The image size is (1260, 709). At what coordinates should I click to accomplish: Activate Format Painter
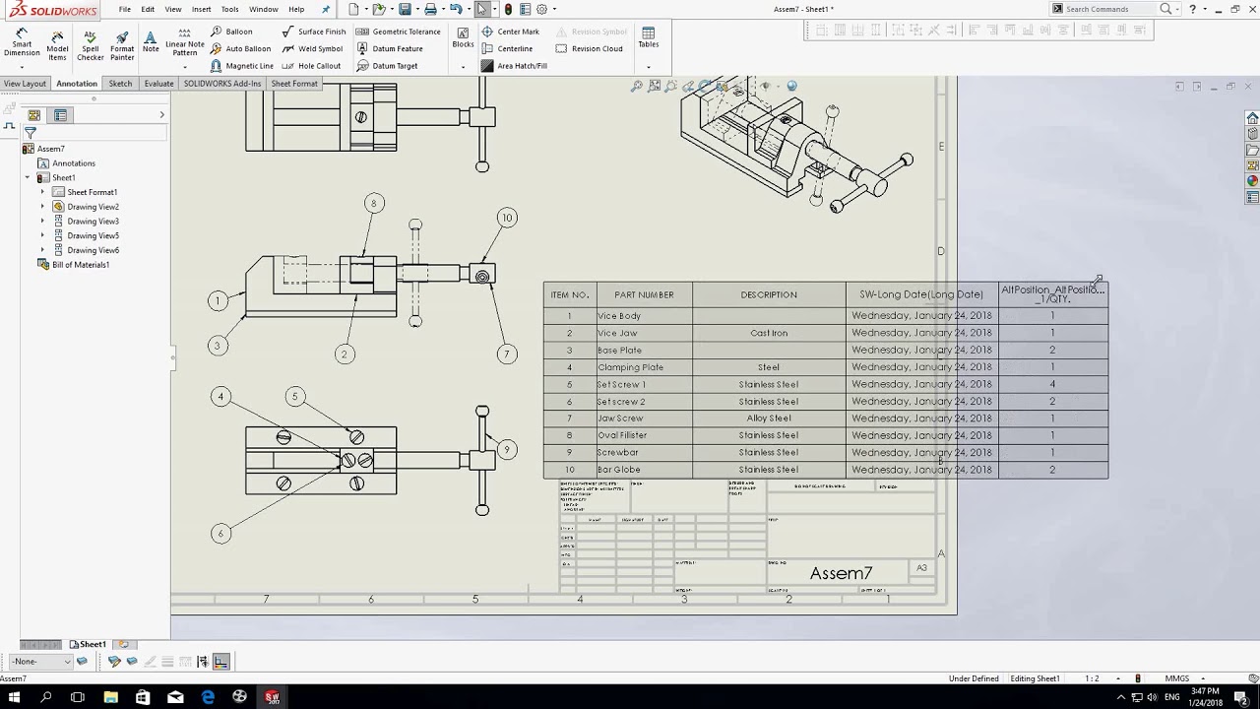[x=122, y=45]
